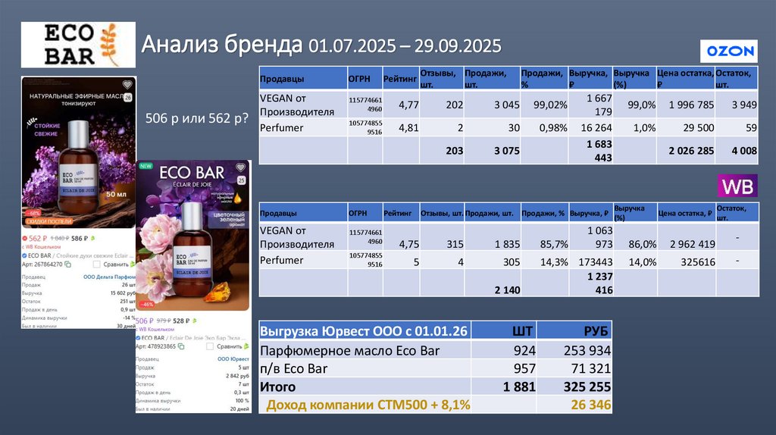Click the OZON rating value 4,77
The width and height of the screenshot is (776, 435).
(x=408, y=105)
